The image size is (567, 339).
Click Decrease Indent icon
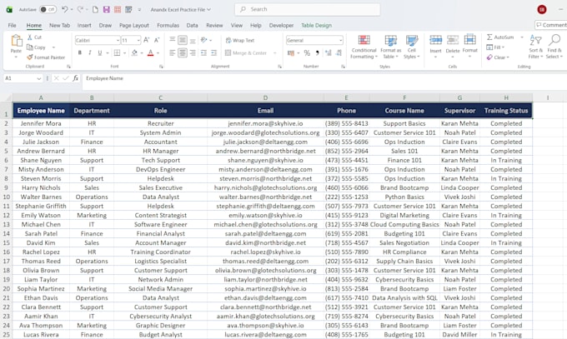pyautogui.click(x=204, y=53)
